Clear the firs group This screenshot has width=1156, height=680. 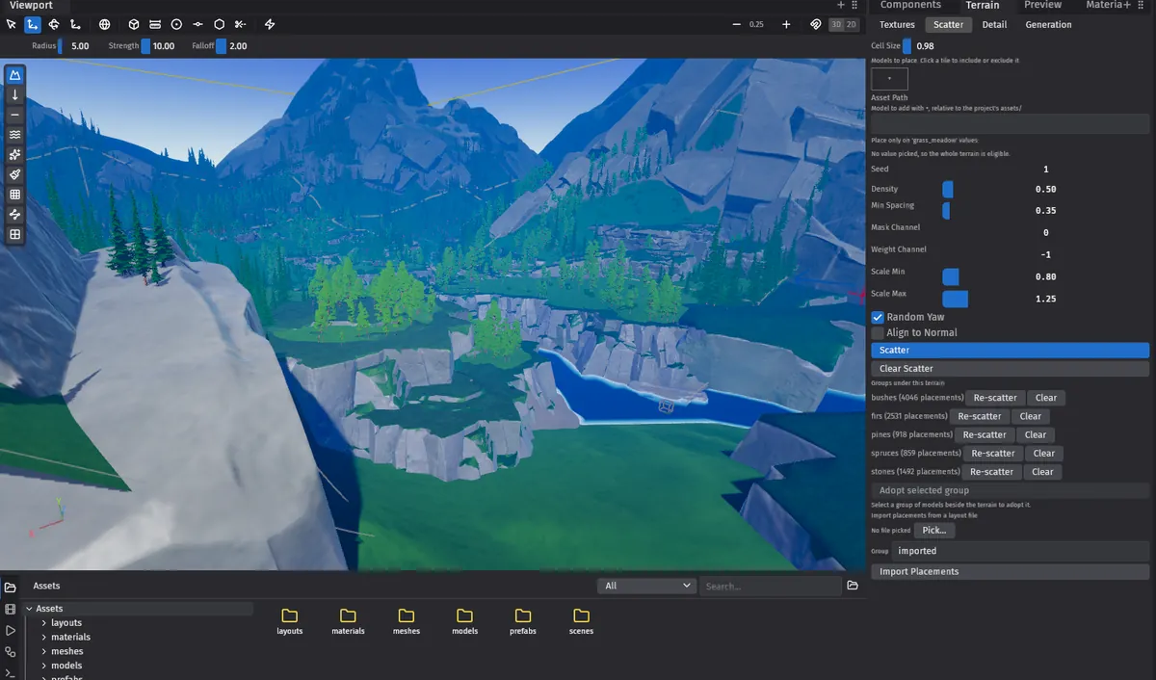[x=1031, y=416]
